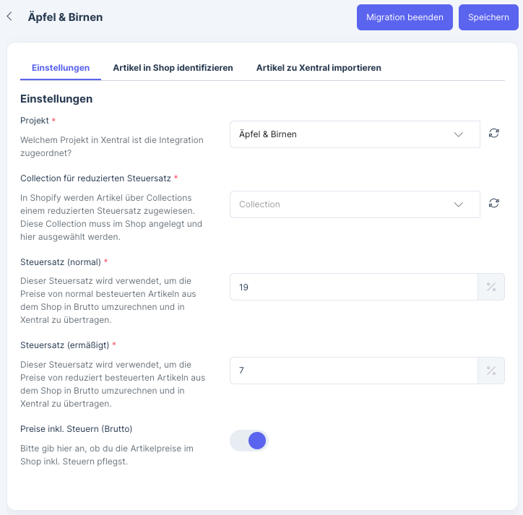Go to Artikel zu Xentral importieren tab
This screenshot has width=523, height=515.
tap(319, 68)
